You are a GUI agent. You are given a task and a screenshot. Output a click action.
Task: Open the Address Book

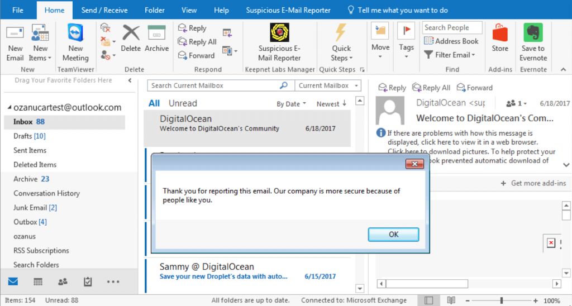tap(451, 41)
